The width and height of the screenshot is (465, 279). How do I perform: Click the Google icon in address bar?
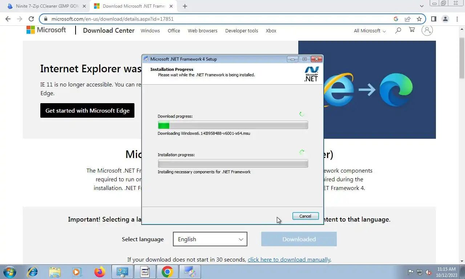[396, 19]
